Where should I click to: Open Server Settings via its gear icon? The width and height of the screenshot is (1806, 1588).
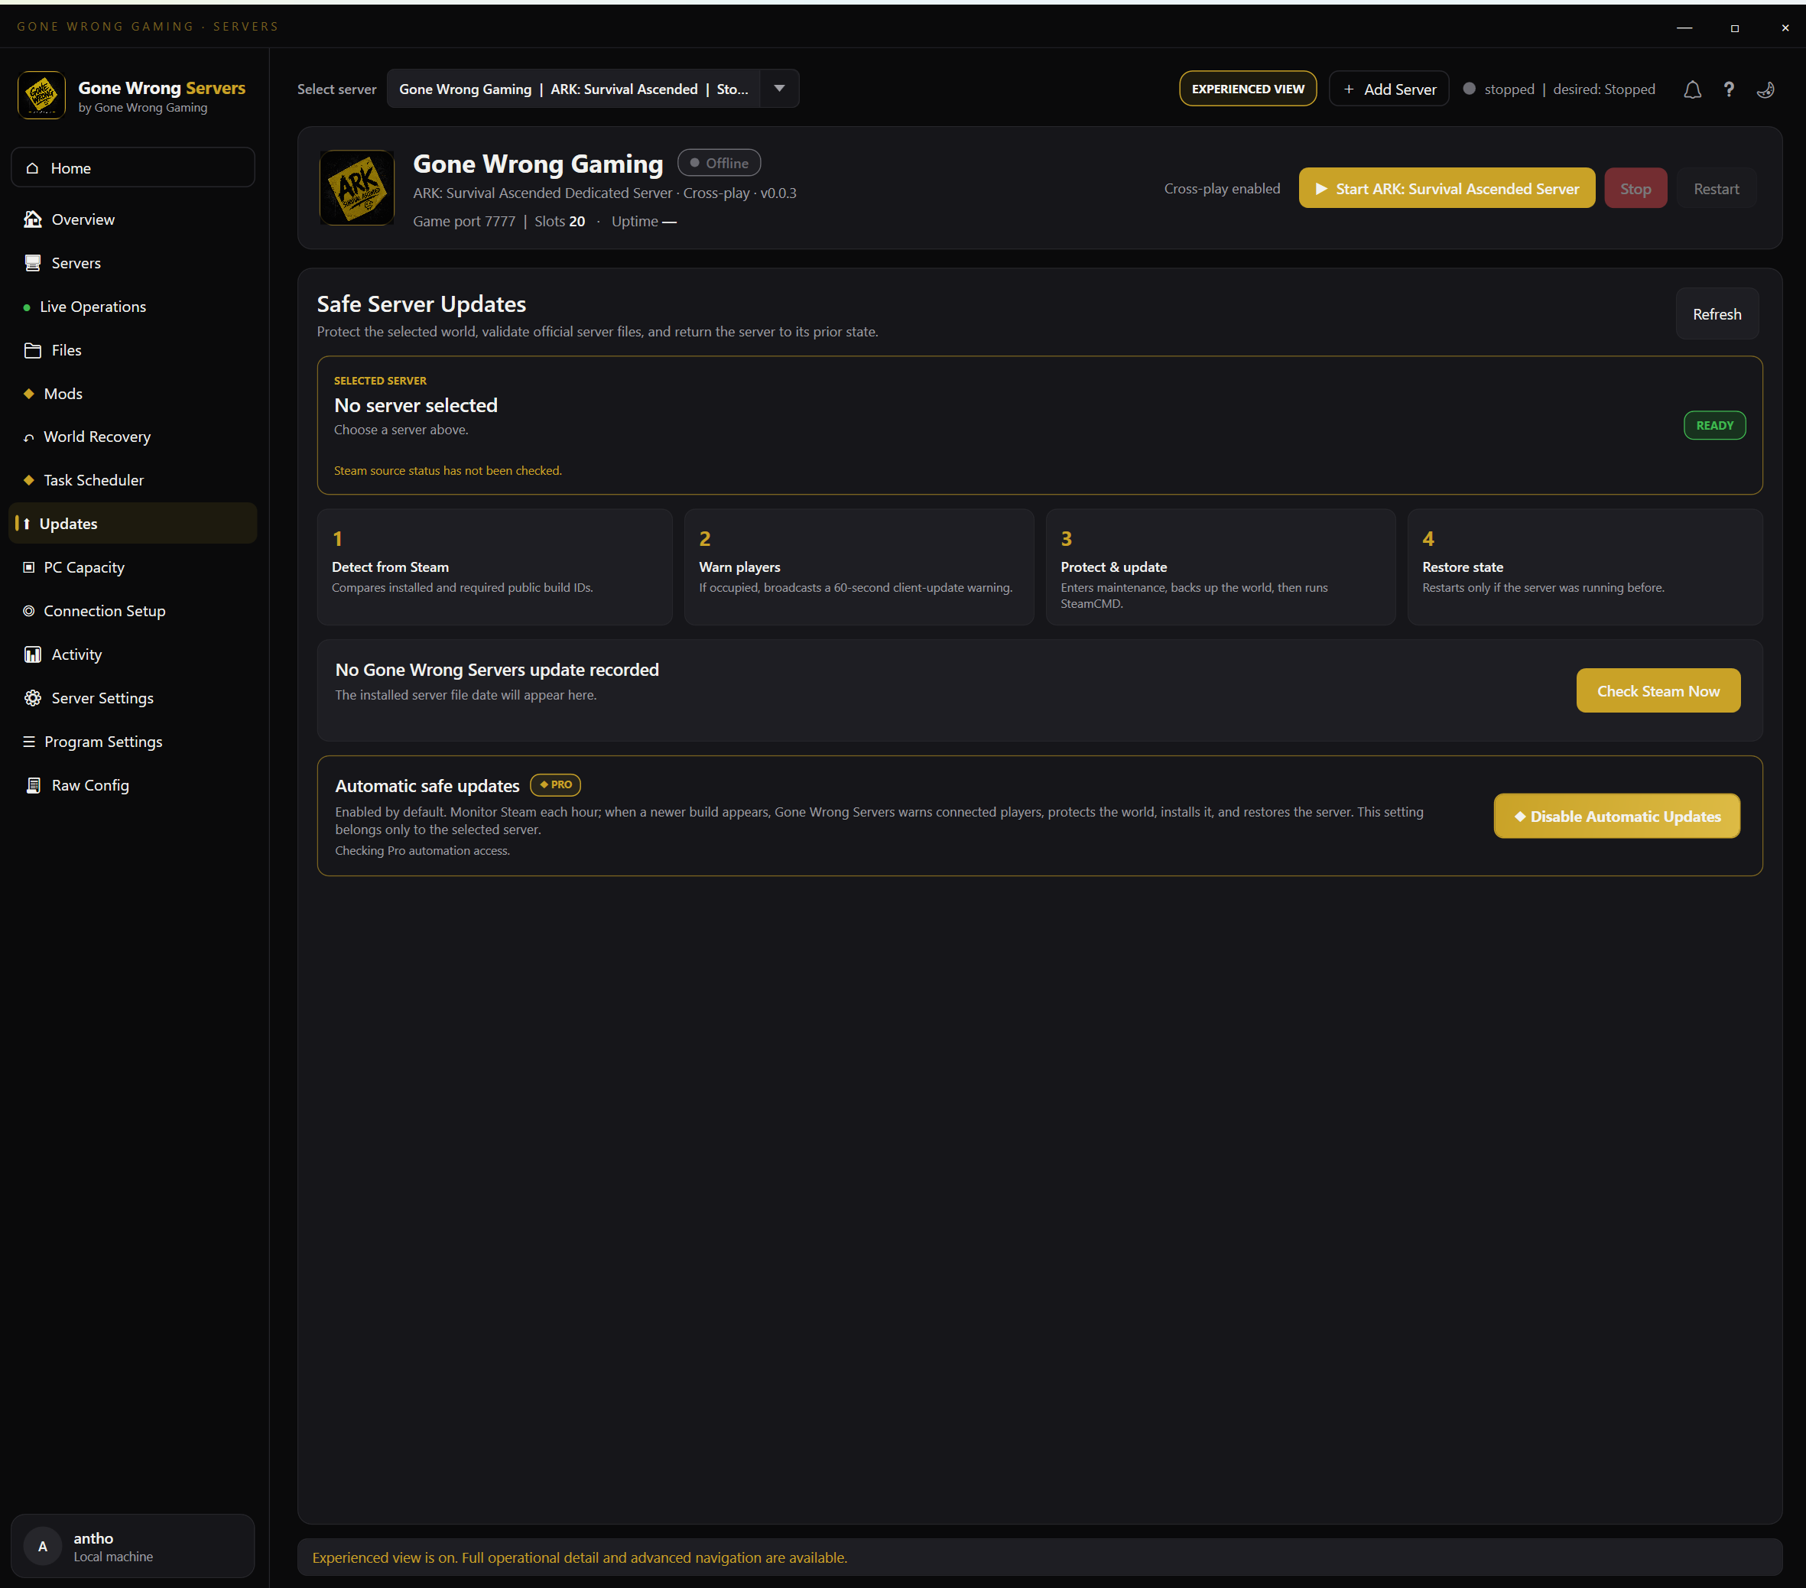[33, 698]
